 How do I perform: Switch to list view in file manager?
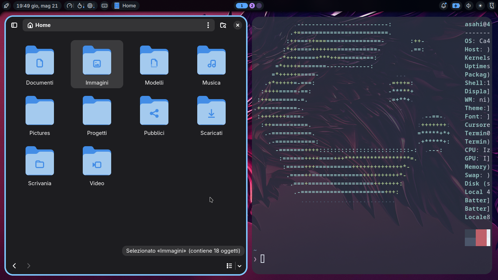point(229,266)
